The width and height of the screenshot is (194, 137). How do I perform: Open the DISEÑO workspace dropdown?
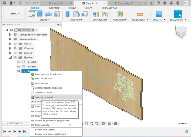coord(15,14)
